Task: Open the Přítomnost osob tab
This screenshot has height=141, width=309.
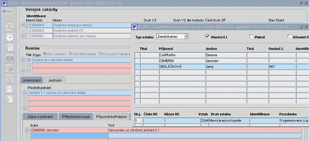Action: pos(76,117)
